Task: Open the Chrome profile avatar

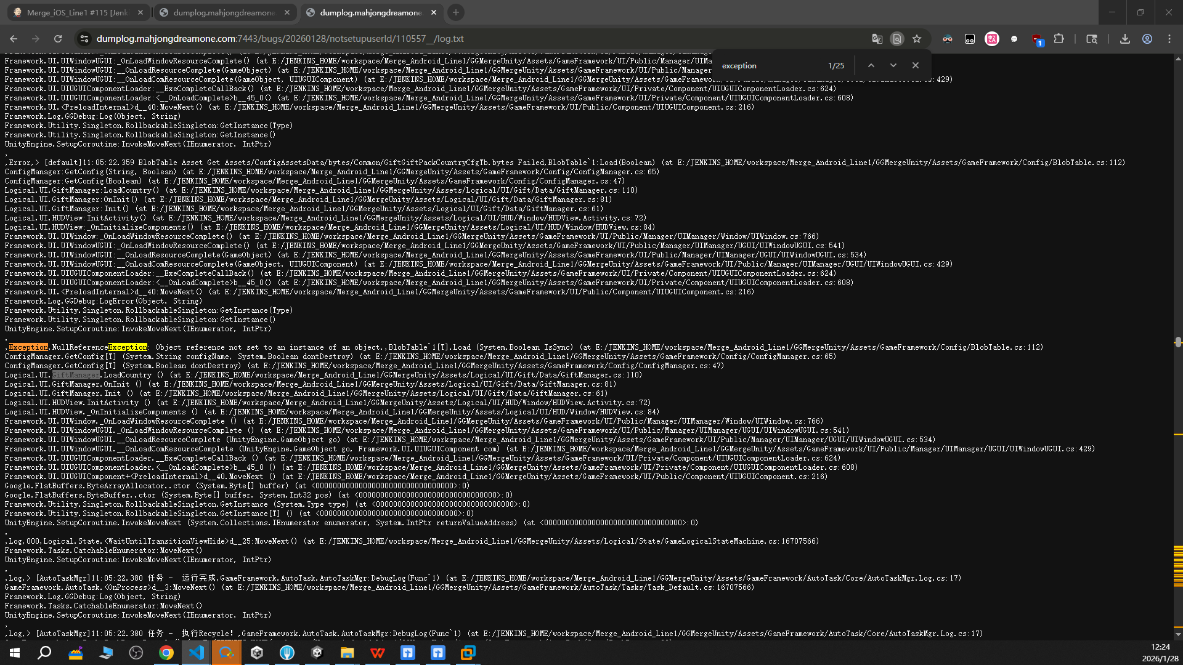Action: 1147,39
